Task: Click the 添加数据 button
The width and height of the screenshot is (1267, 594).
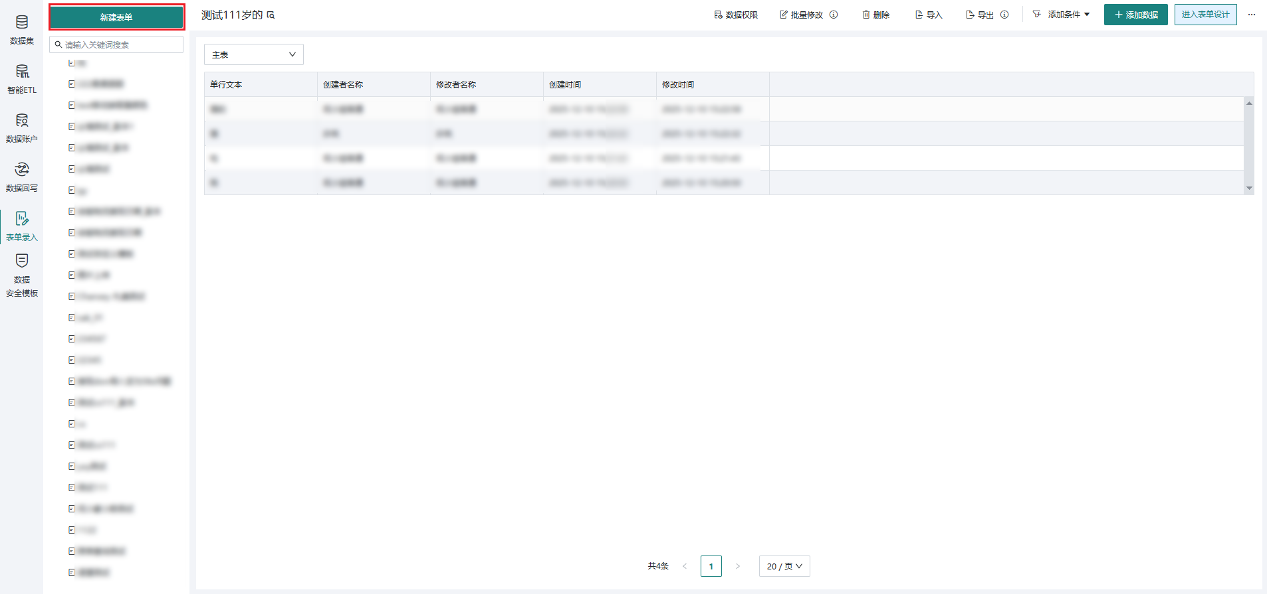Action: click(1135, 15)
